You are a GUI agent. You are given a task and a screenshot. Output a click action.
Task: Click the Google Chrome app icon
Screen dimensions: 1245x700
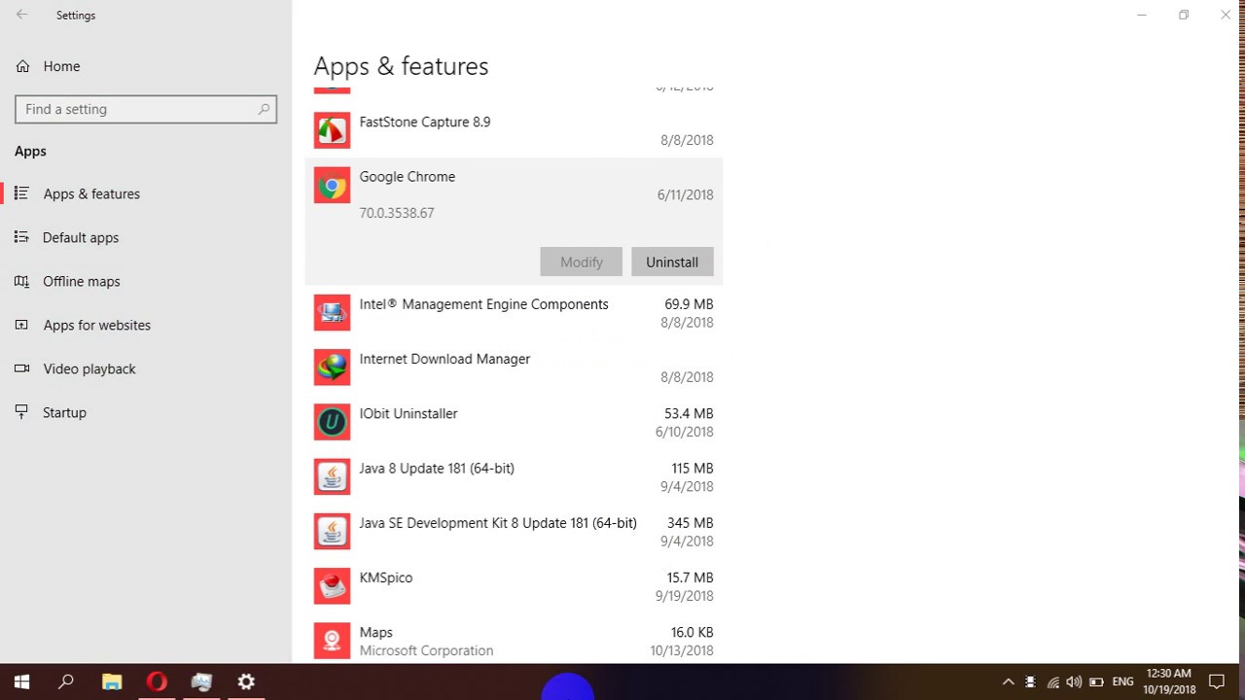(332, 185)
